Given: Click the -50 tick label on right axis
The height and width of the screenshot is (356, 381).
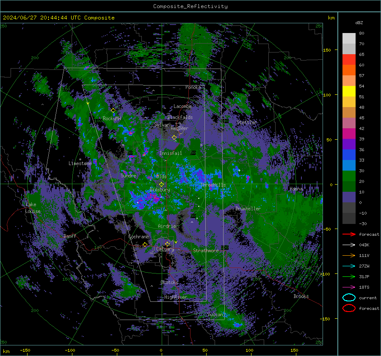Looking at the screenshot, I should pos(327,229).
